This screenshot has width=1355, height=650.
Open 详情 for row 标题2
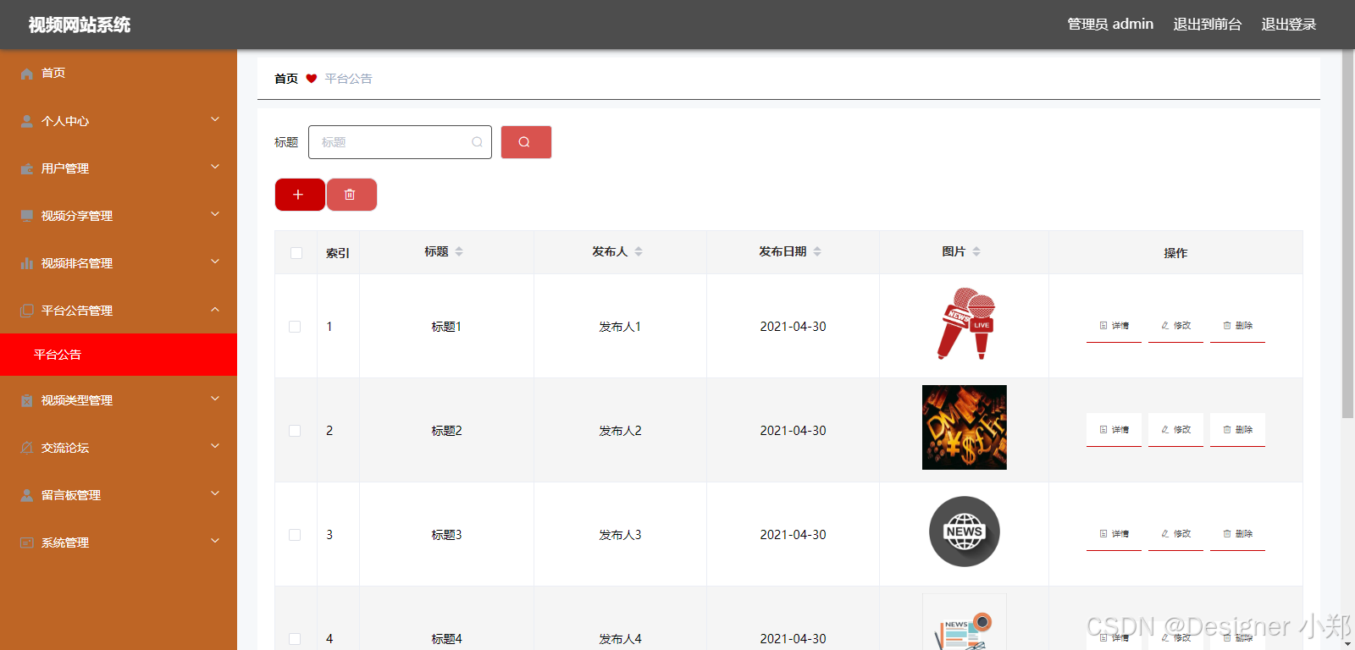1114,430
